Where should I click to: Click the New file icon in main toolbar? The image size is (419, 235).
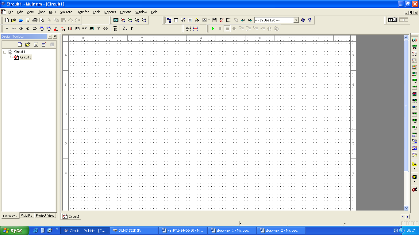[7, 20]
